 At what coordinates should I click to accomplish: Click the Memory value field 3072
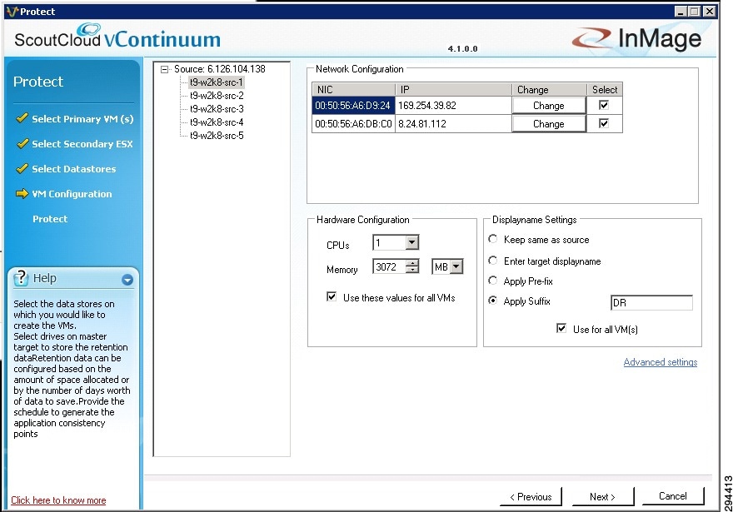pos(390,266)
